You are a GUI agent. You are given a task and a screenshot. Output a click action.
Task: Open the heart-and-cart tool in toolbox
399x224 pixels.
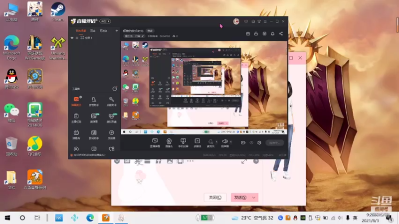(x=111, y=149)
